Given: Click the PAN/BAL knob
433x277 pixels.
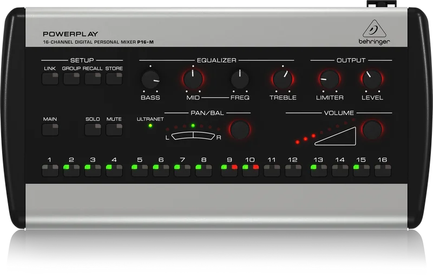Looking at the screenshot, I should [240, 130].
